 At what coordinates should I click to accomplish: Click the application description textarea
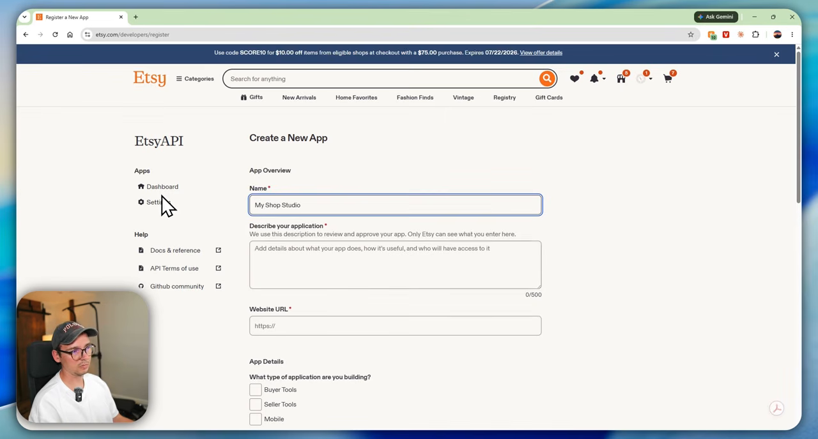coord(395,265)
